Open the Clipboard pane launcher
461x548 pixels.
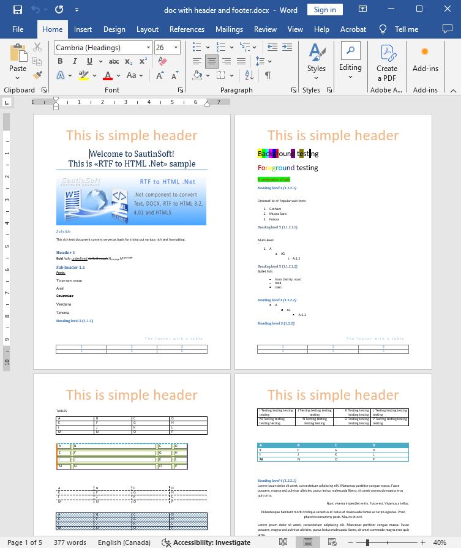click(44, 90)
